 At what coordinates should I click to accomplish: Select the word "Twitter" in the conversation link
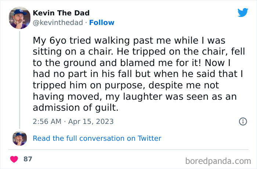[x=149, y=138]
